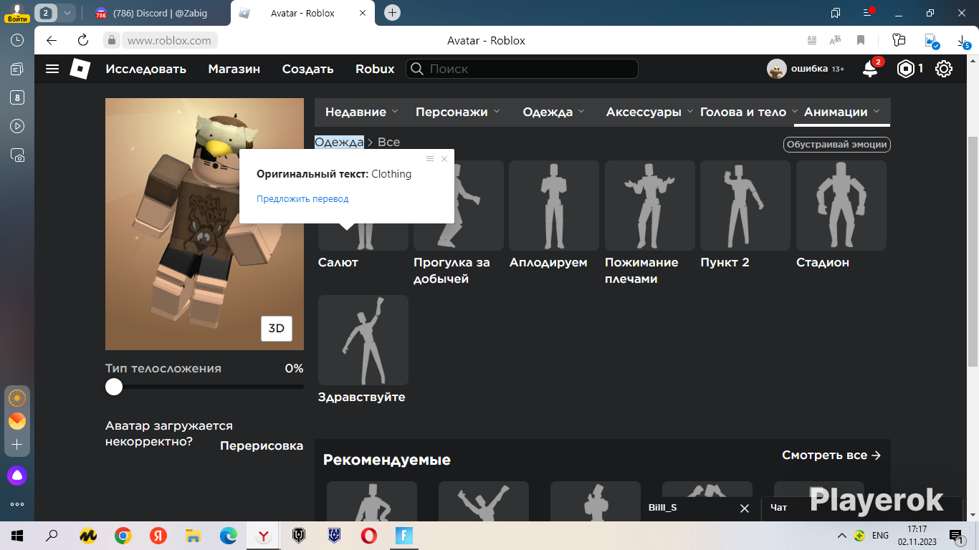
Task: Close the Billl_S chat window
Action: tap(745, 508)
